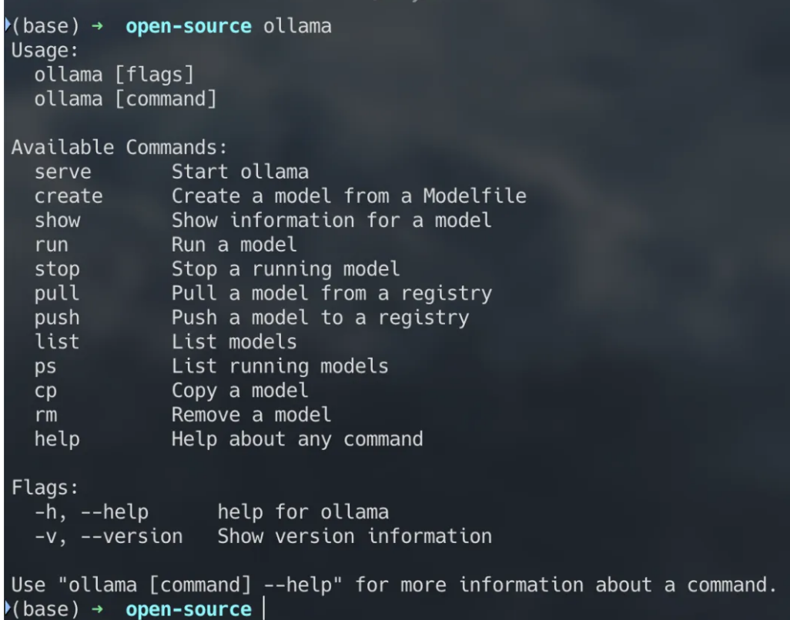The image size is (790, 620).
Task: Click the green arrow in the bottom prompt
Action: tap(97, 609)
